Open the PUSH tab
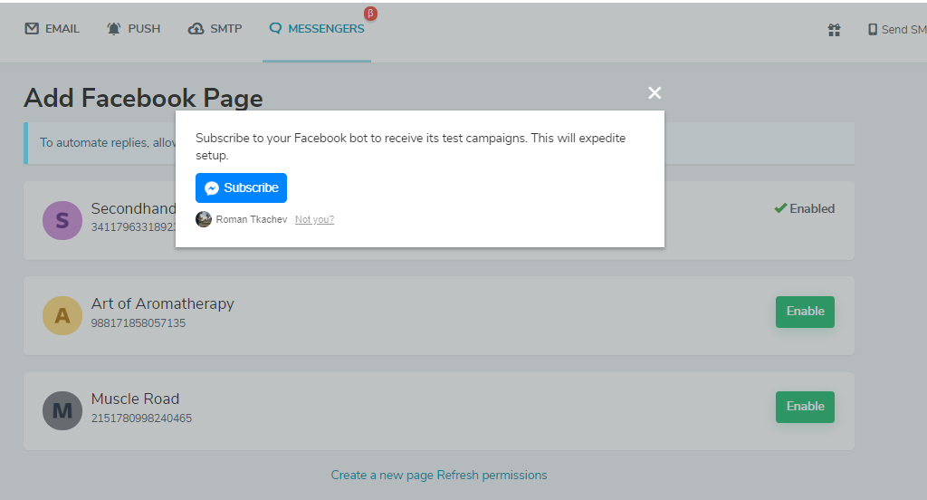 [134, 29]
